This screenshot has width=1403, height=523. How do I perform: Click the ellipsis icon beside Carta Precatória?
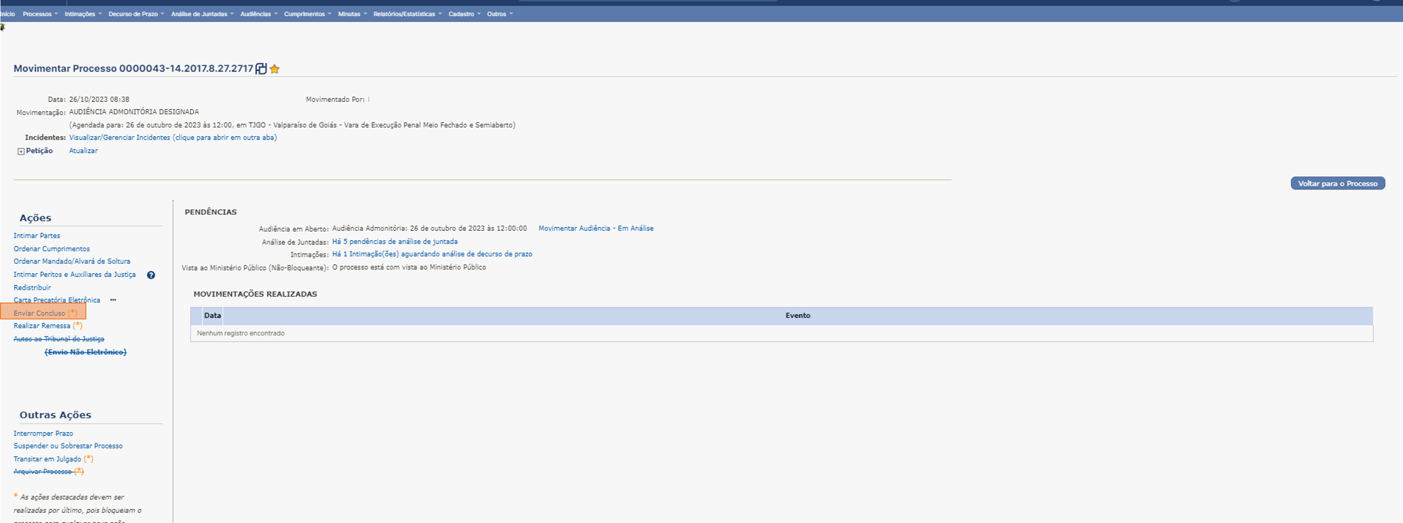113,300
